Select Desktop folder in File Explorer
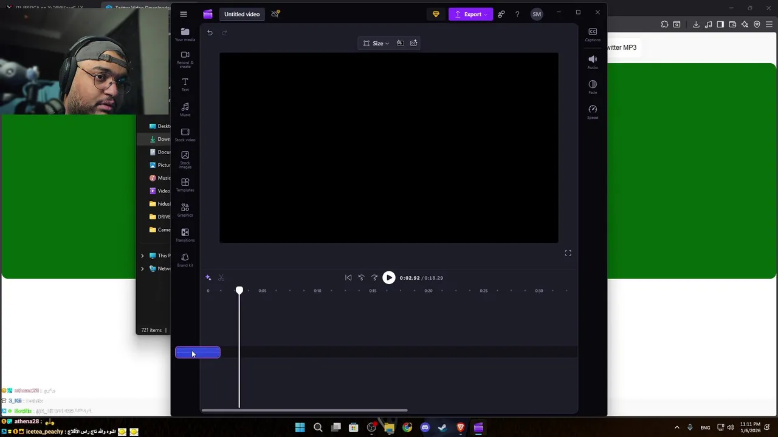 [160, 126]
